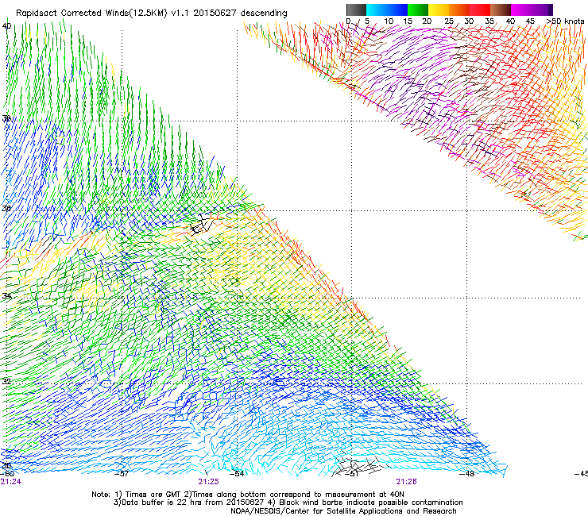Click the 'NOAA/NESDIS/Center for Satellite Applications and Research' credit
This screenshot has width=588, height=516.
coord(343,511)
